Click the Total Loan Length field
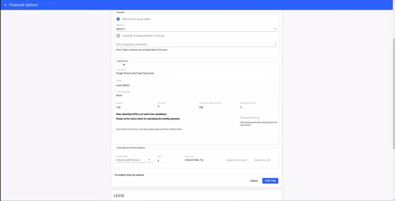The height and width of the screenshot is (201, 395). click(216, 107)
